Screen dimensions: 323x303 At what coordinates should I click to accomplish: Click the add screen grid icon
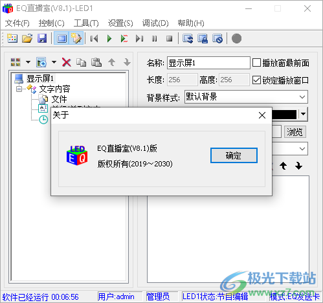(x=16, y=62)
